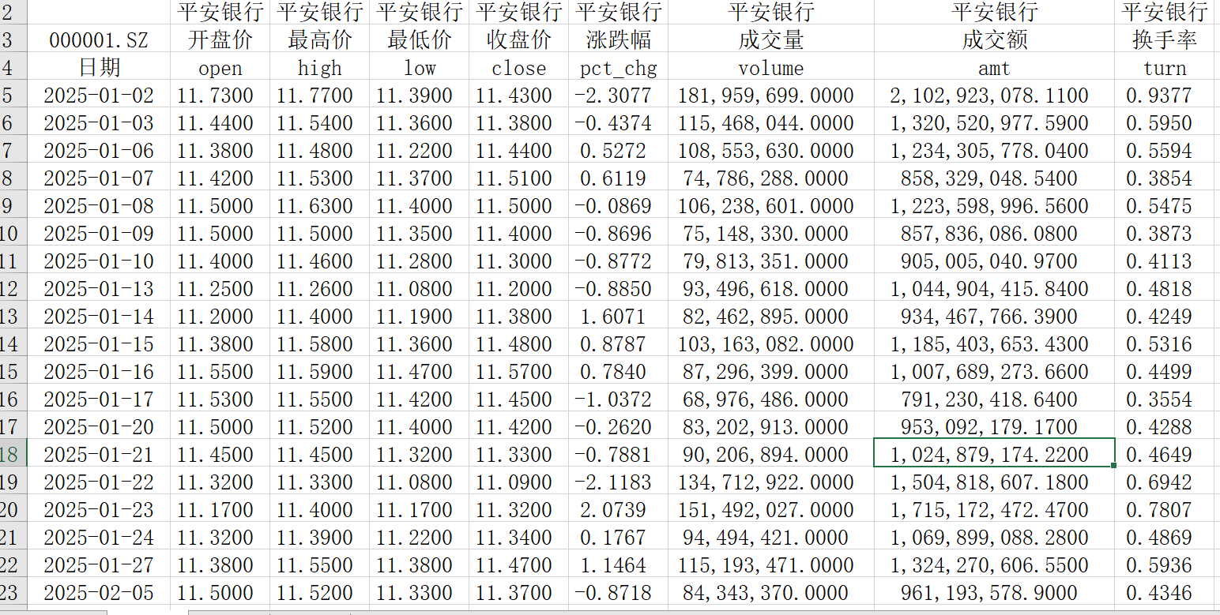Select volume value 74,786,288.0000

tap(770, 178)
